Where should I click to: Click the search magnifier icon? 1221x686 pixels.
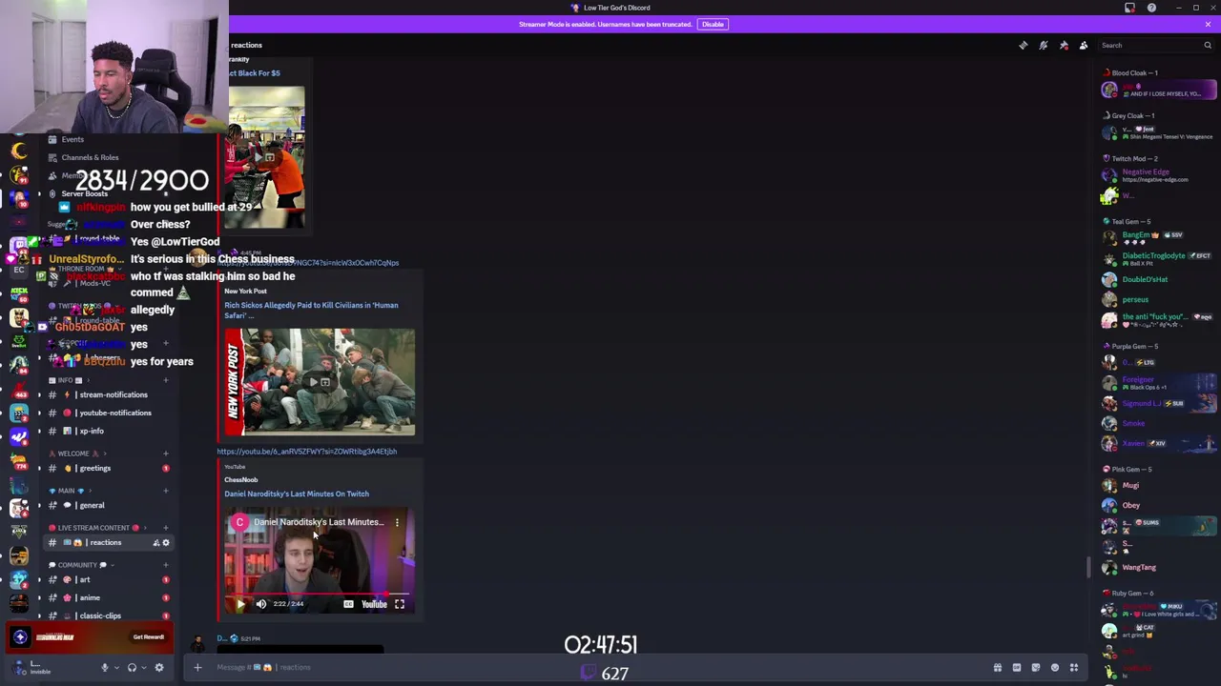click(x=1208, y=45)
